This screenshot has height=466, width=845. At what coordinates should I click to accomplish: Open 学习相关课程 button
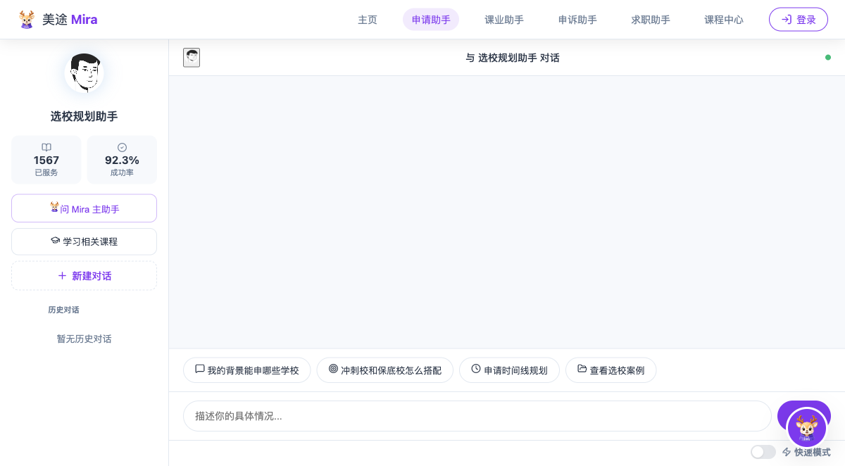84,241
